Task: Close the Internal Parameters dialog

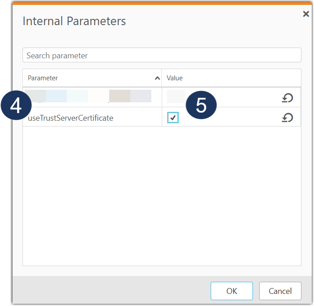Action: [x=305, y=14]
